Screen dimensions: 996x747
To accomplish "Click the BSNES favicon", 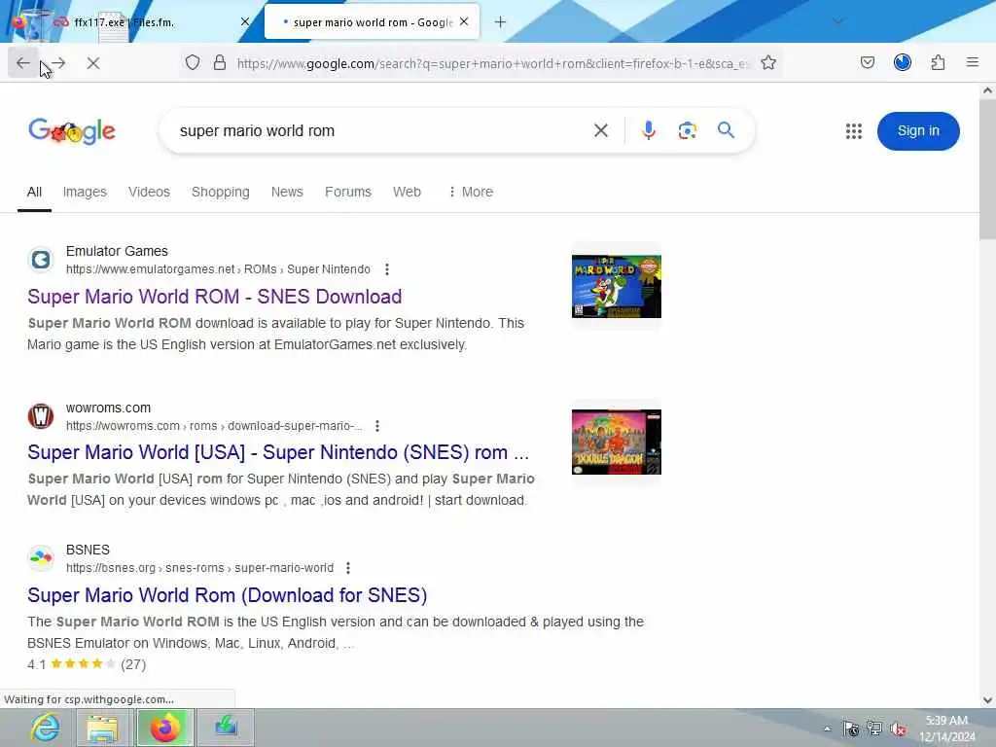I will coord(41,558).
